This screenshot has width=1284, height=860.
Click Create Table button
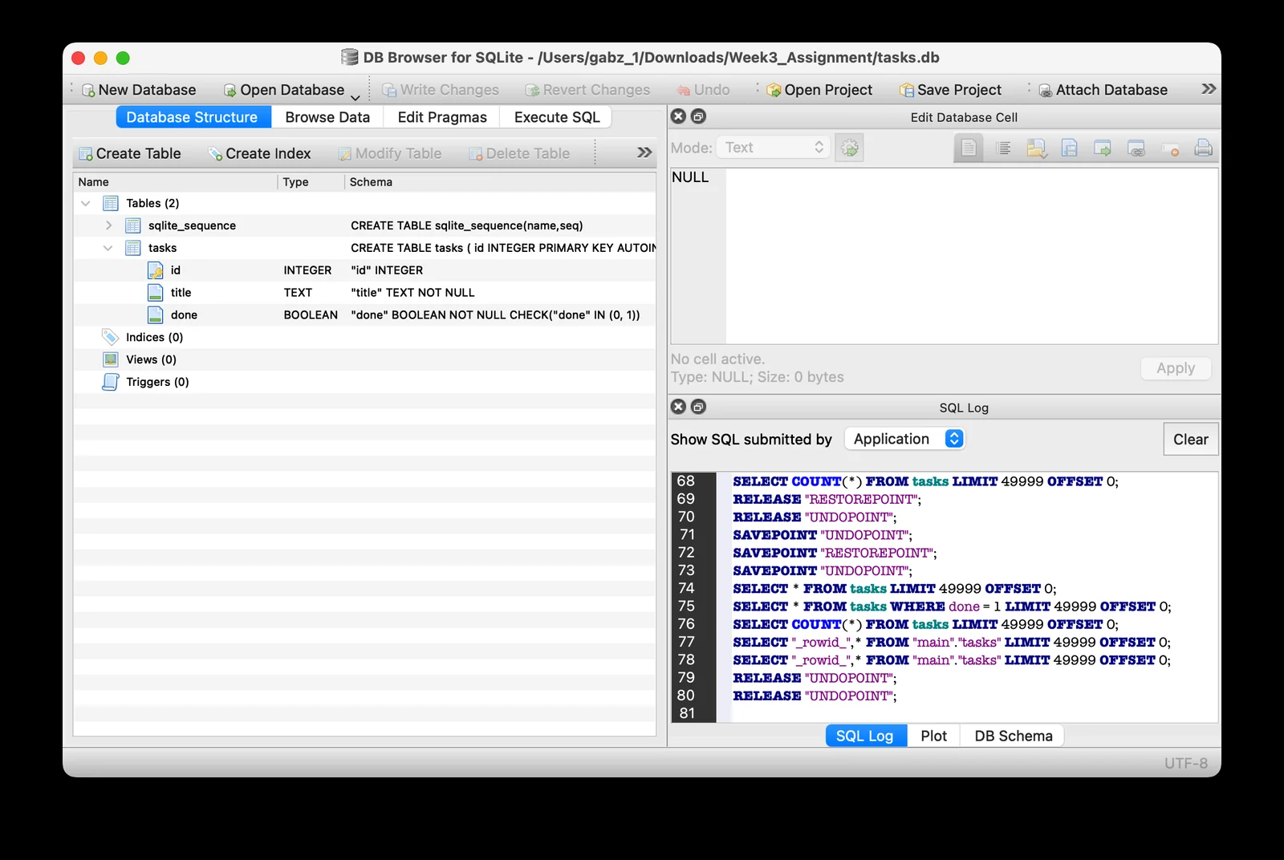point(130,153)
